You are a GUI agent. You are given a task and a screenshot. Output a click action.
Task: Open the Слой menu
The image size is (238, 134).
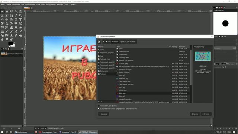click(38, 4)
